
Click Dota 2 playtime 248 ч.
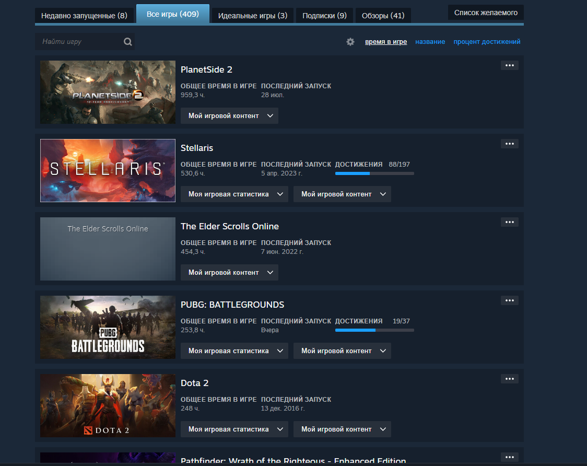click(190, 409)
